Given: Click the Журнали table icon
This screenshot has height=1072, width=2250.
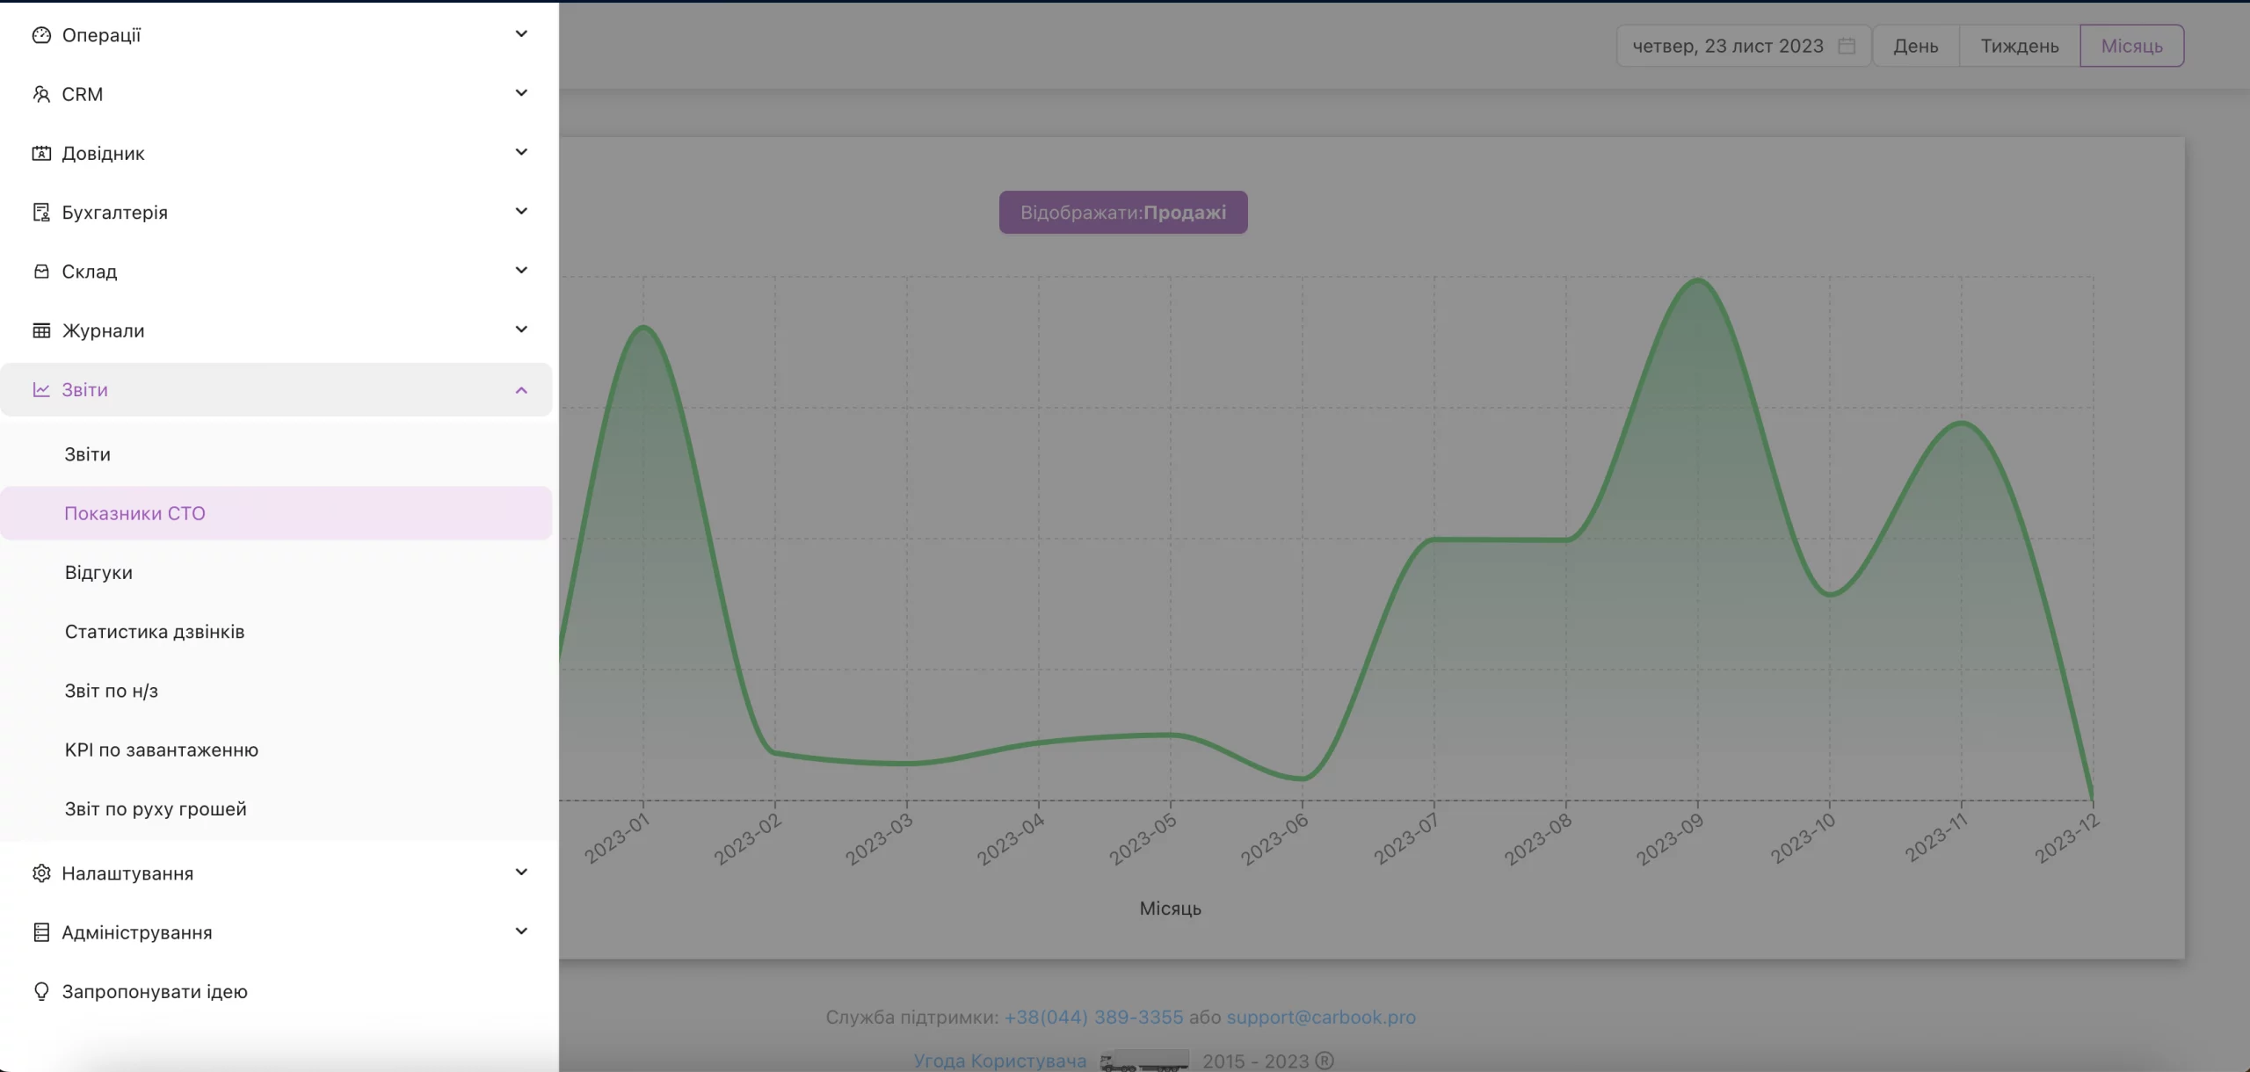Looking at the screenshot, I should (41, 330).
